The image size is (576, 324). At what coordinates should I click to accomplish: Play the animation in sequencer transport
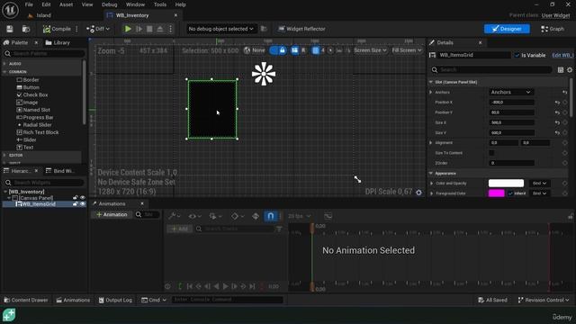(226, 286)
